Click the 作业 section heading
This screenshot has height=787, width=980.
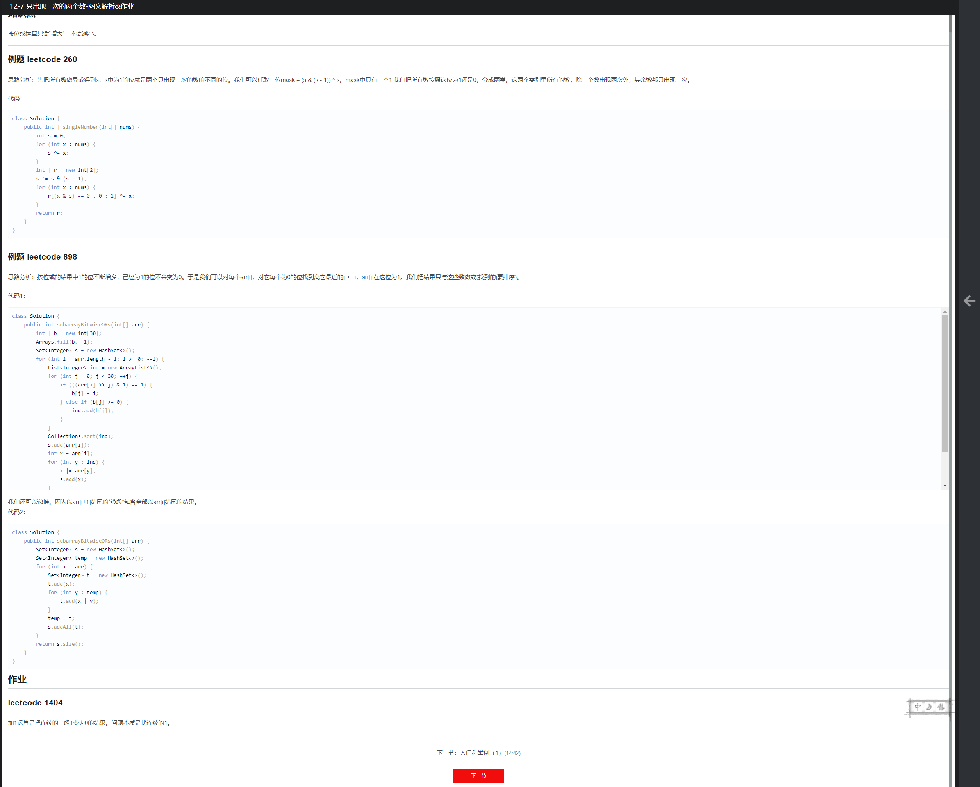(x=17, y=679)
